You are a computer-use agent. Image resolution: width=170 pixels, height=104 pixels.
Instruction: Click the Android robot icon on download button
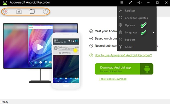[147, 69]
